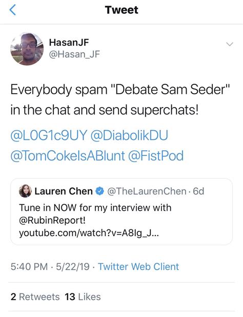Open @L0G1c9UY mention
Viewport: 243px width, 317px height.
pos(49,135)
